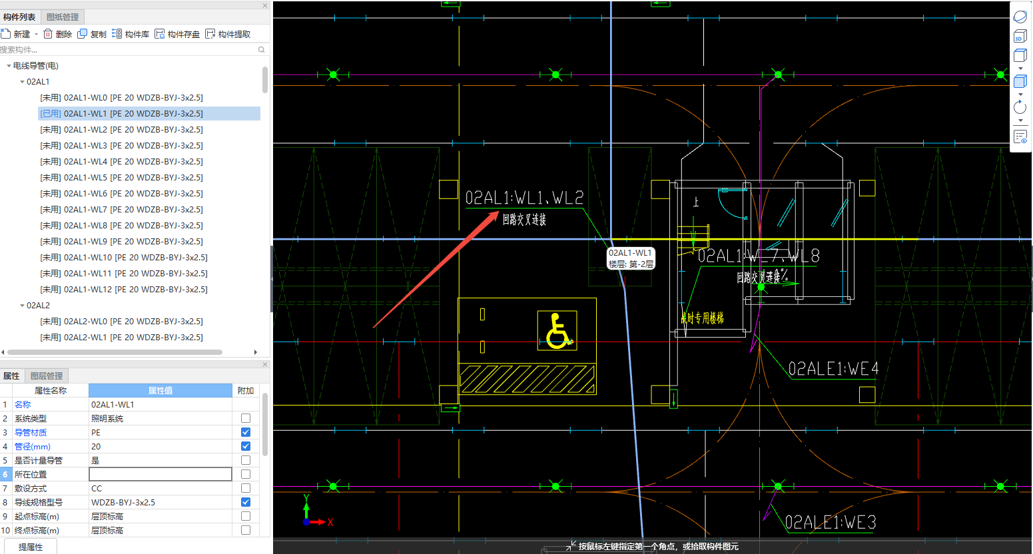Switch to 图层管理 tab
The height and width of the screenshot is (554, 1033).
47,376
